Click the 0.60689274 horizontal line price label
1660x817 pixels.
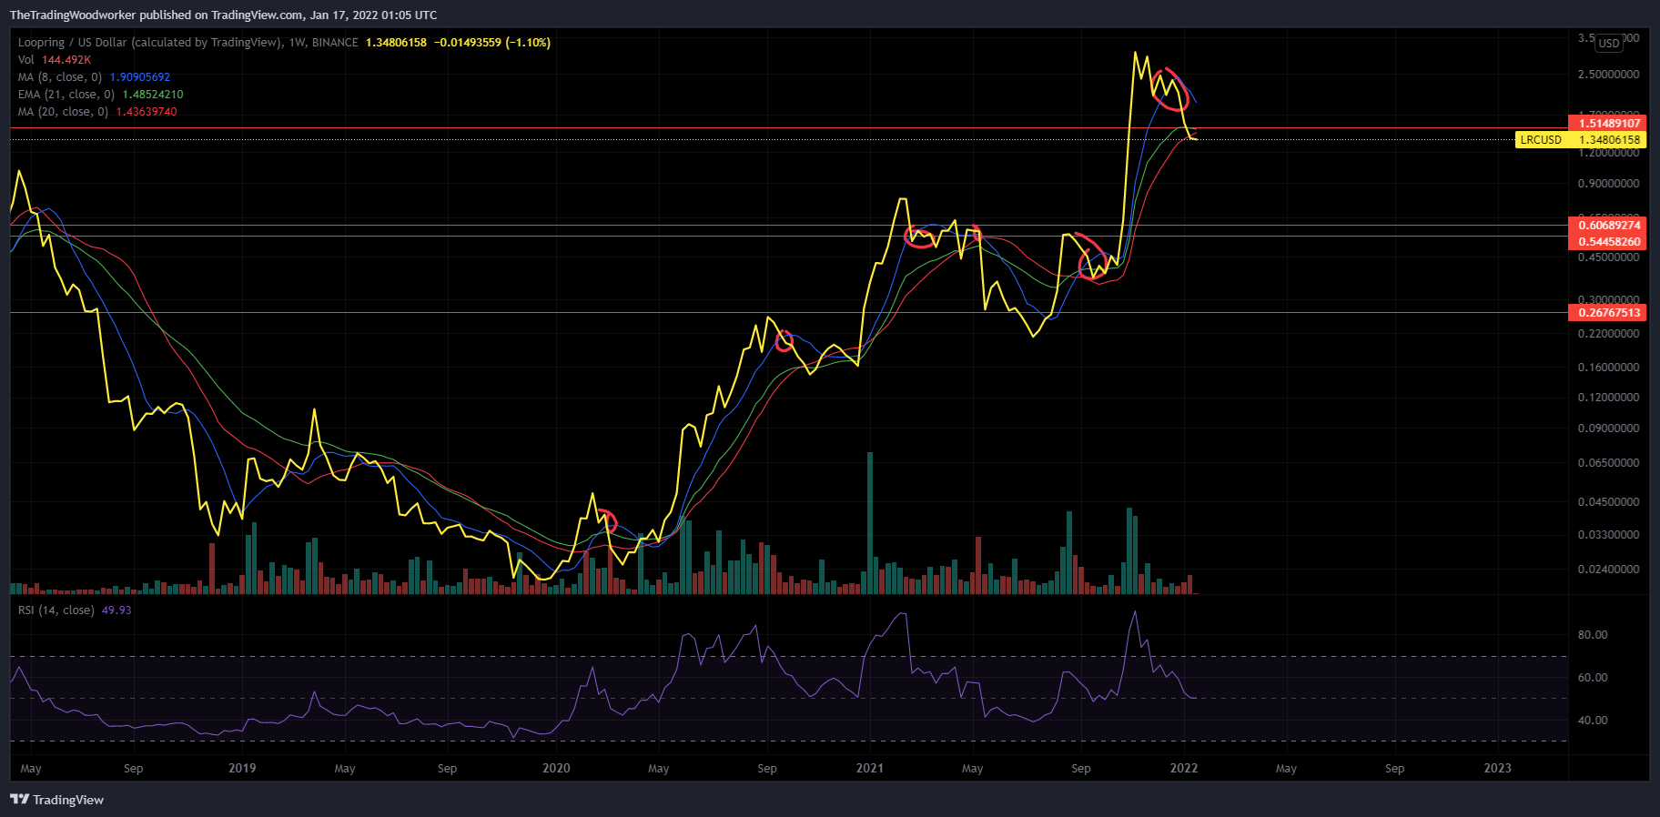[1608, 225]
